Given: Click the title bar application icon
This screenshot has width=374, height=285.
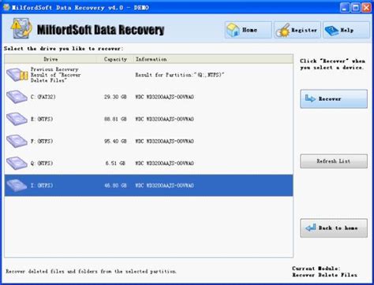Looking at the screenshot, I should [6, 7].
